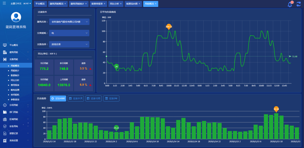Switch to the 能源流向图 tab
Image resolution: width=304 pixels, height=148 pixels.
point(132,4)
